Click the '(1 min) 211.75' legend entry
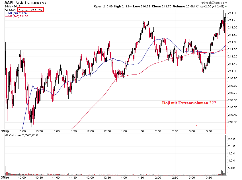Viewport: 242px width, 180px height. (x=30, y=10)
